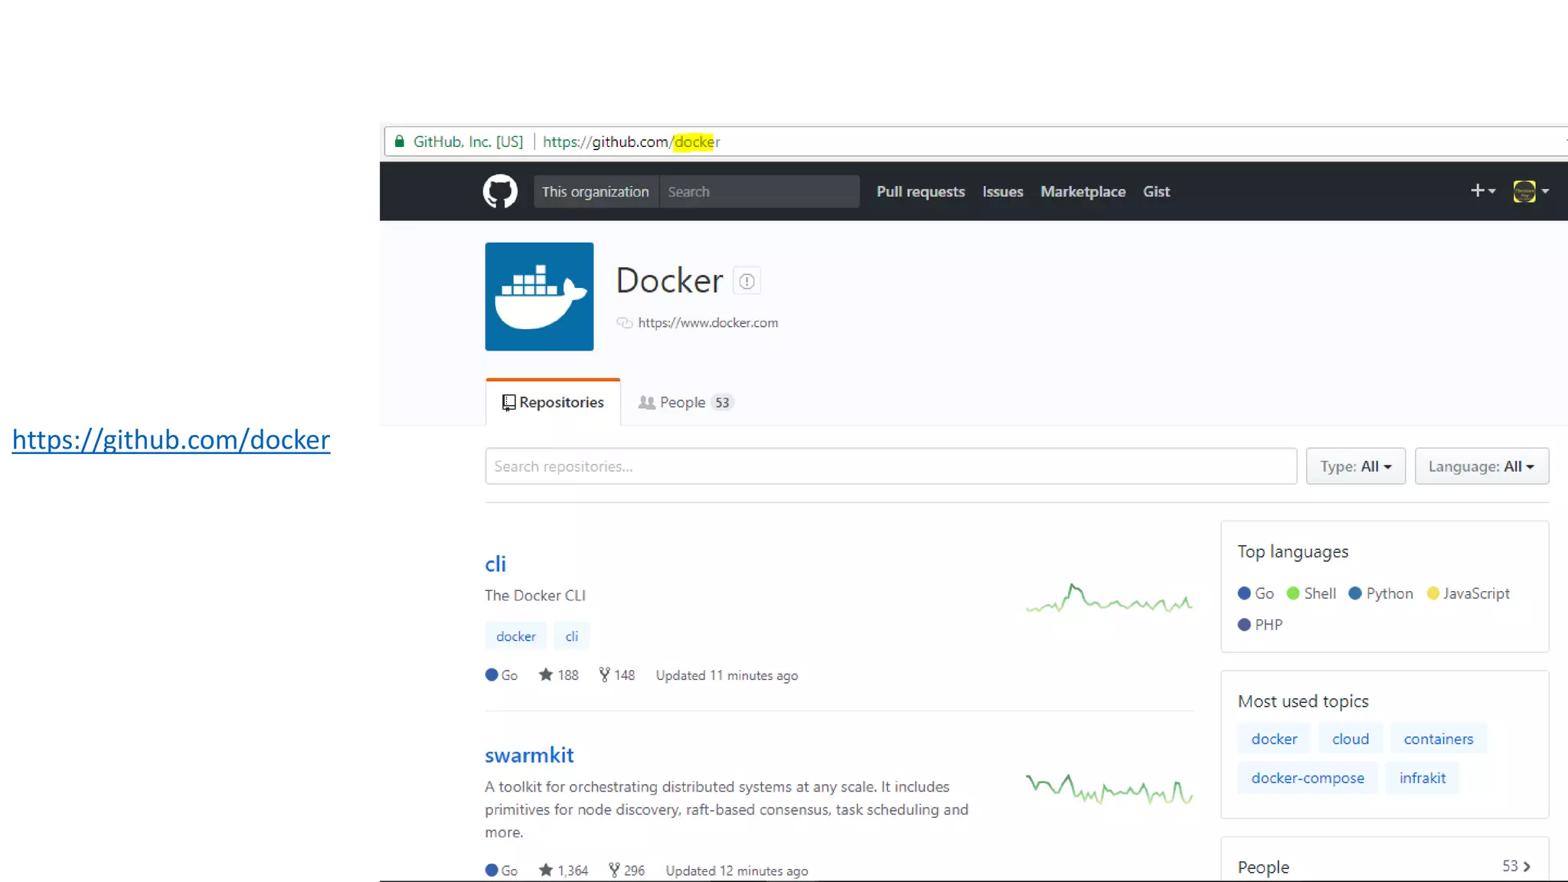Click the GitHub octocat logo
The width and height of the screenshot is (1568, 882).
(500, 191)
